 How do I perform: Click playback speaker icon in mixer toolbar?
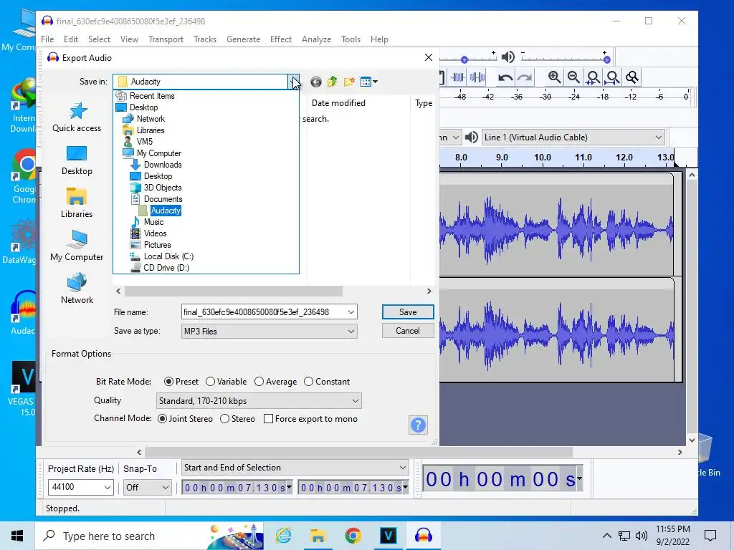508,57
